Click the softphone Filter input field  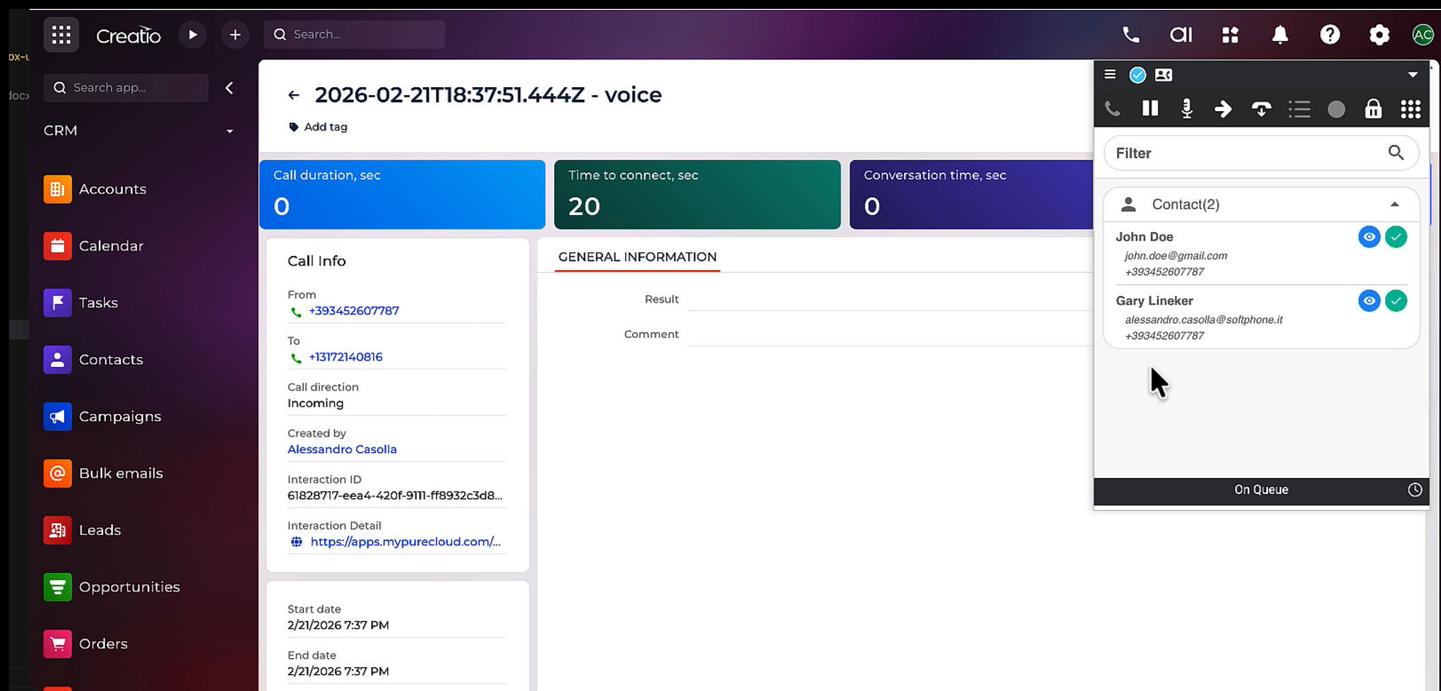(x=1261, y=154)
